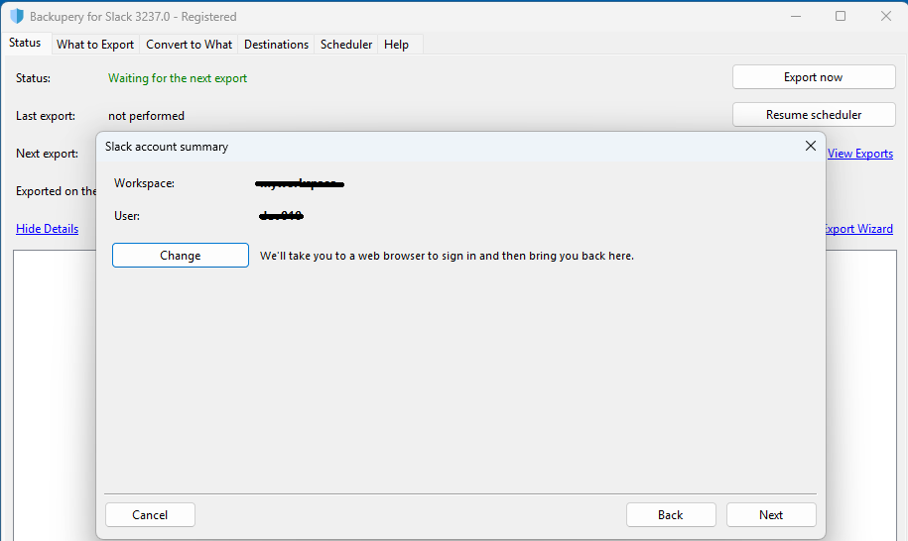
Task: Click the Hide Details link
Action: (x=47, y=229)
